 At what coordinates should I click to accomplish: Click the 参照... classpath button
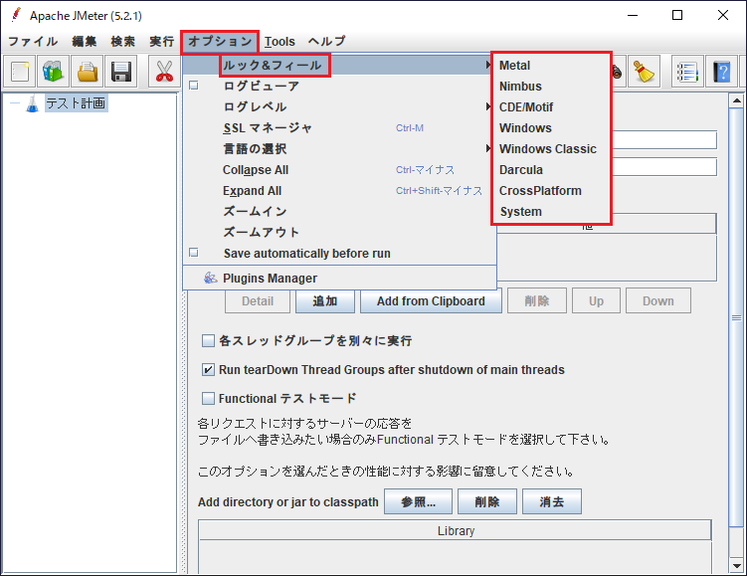(x=418, y=501)
